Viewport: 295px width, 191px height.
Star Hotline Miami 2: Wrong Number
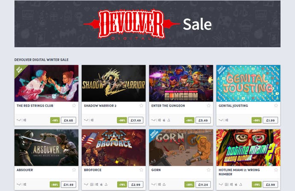(276, 170)
